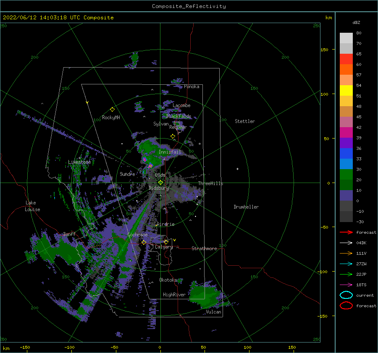Click the purple 39 dBZ color swatch
Image resolution: width=378 pixels, height=353 pixels.
click(x=346, y=143)
